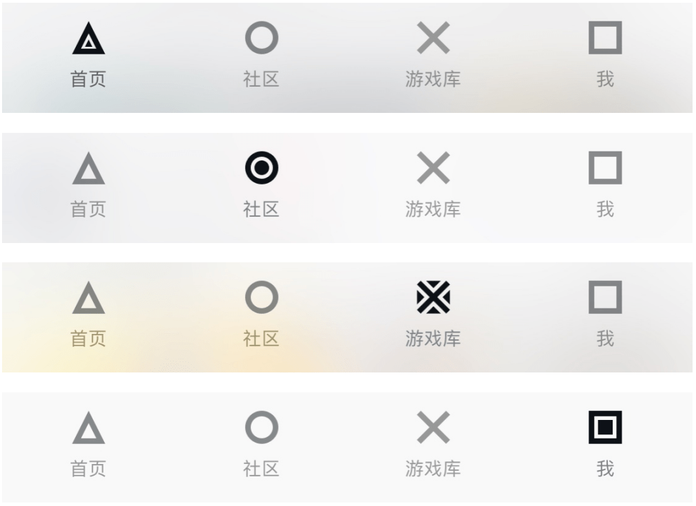Tap gray triangle icon in bar with active 社区
Viewport: 696px width, 506px height.
89,169
